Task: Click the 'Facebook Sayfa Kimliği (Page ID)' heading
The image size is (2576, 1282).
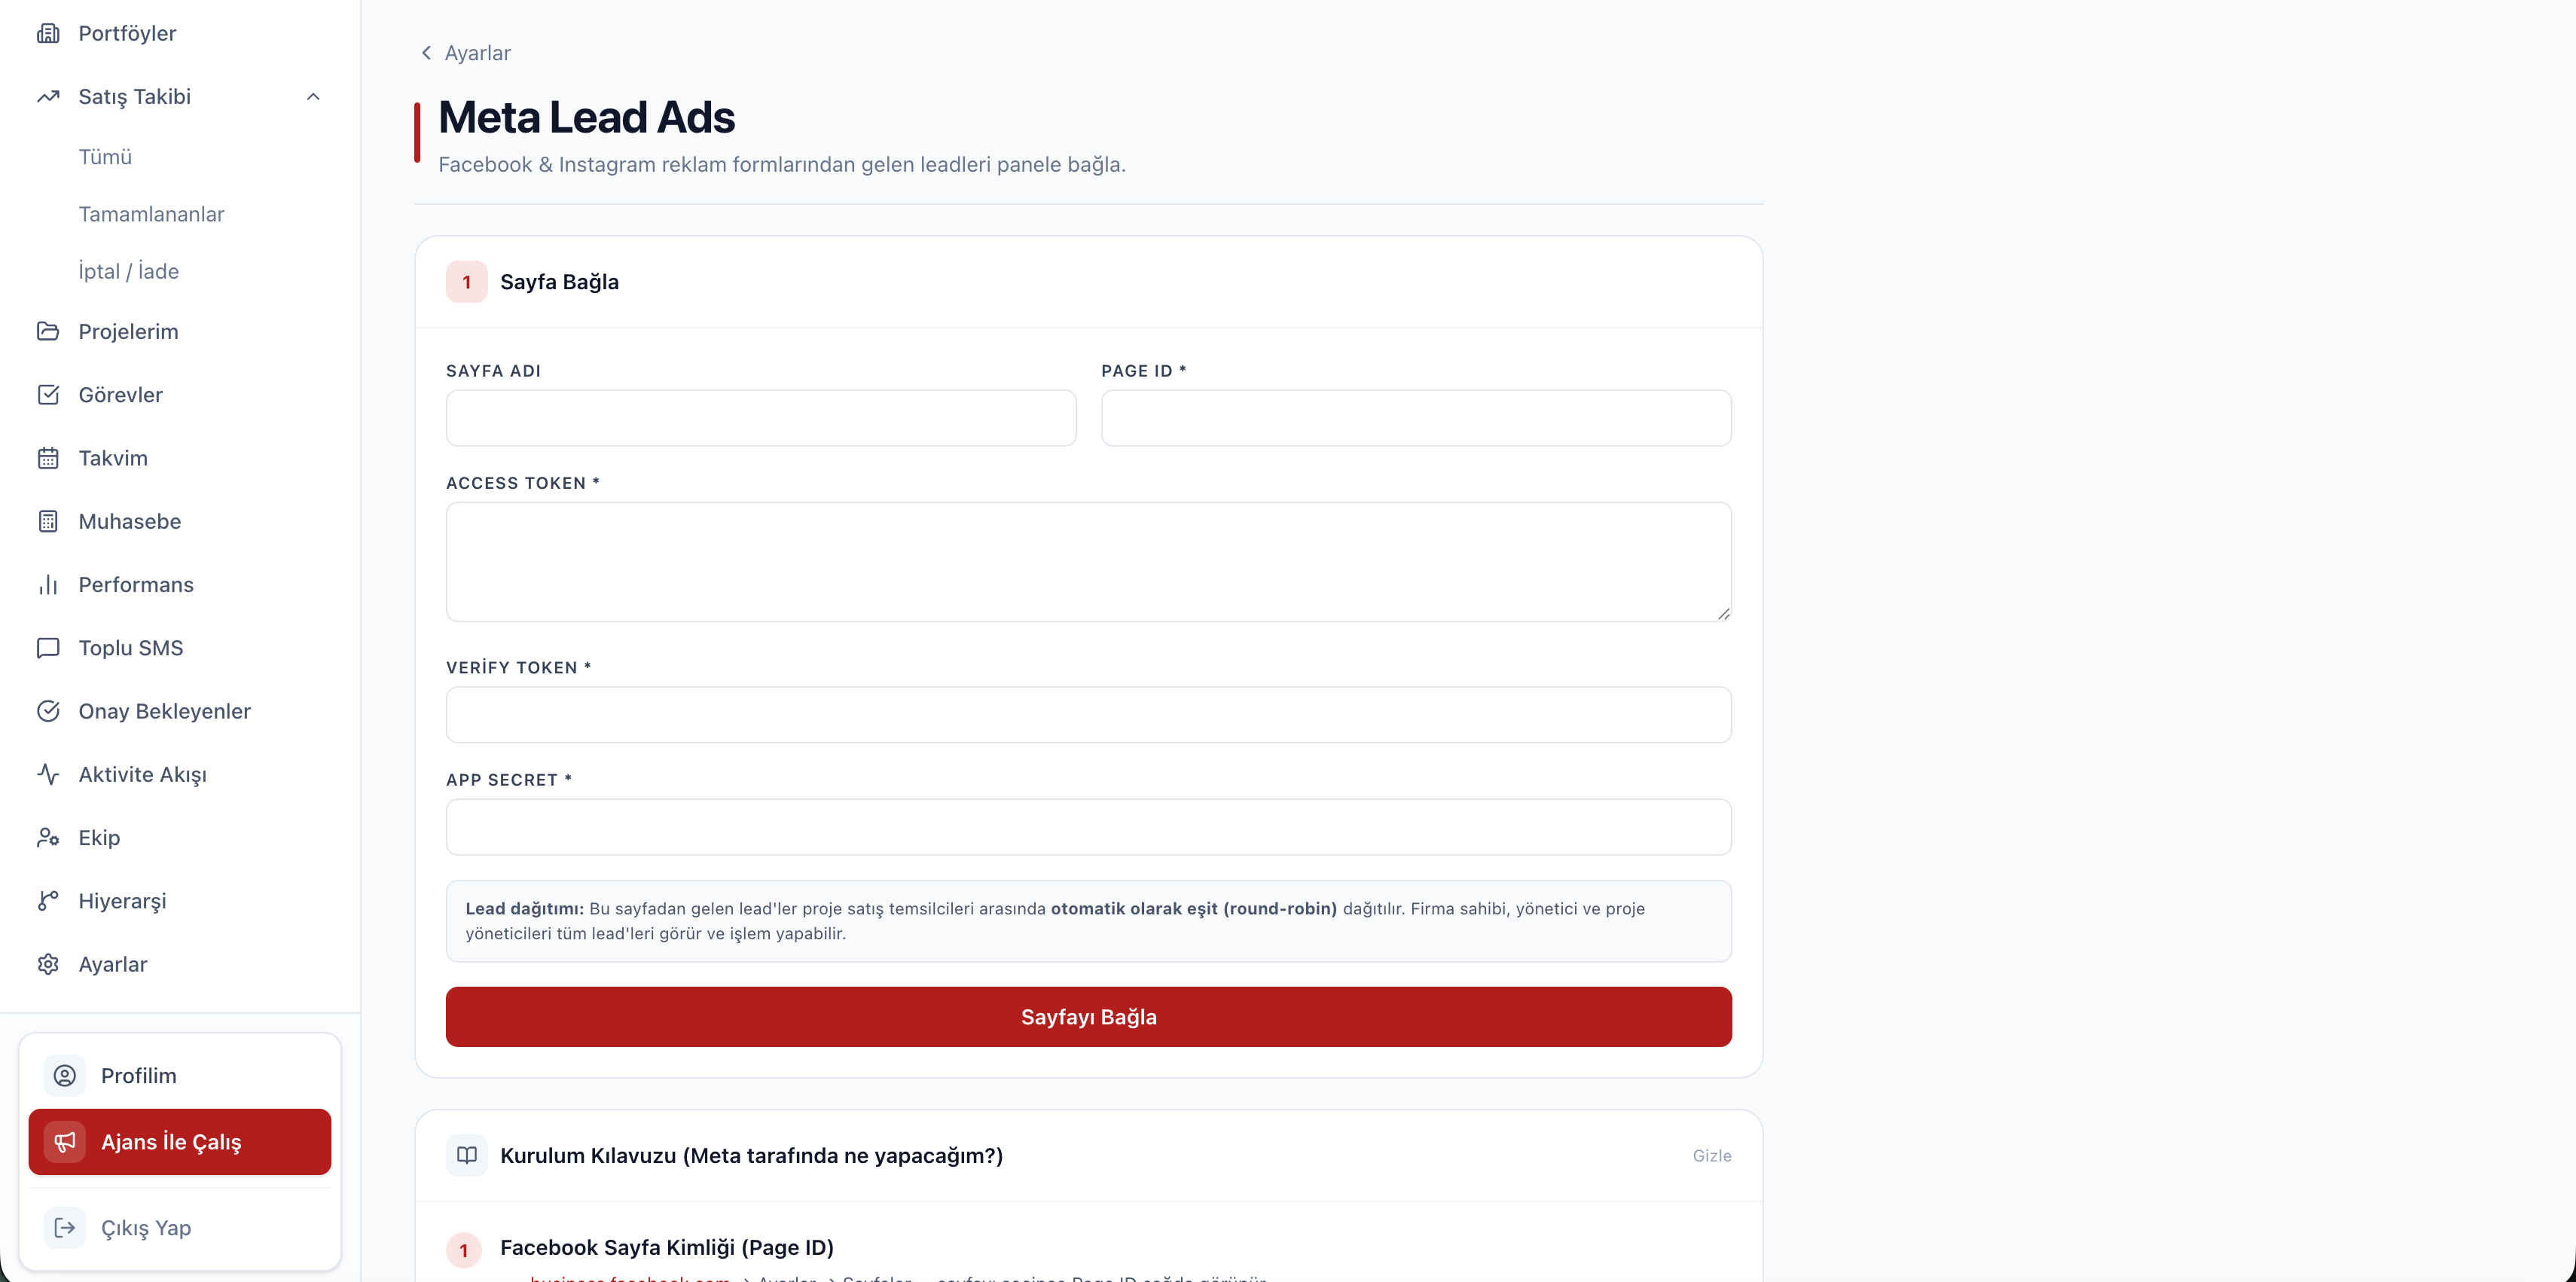Action: 667,1247
